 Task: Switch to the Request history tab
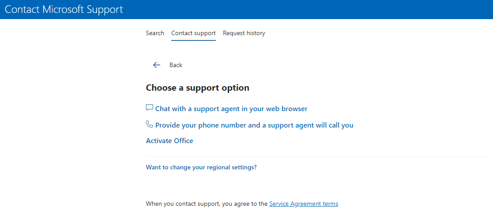[244, 33]
